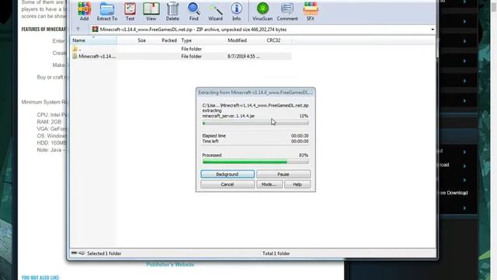Click the Background button in extraction dialog
Screen dimensions: 497x280
(x=228, y=174)
